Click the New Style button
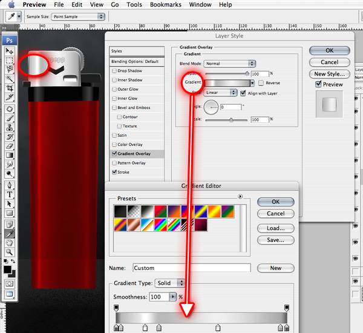This screenshot has height=333, width=363. [x=329, y=74]
